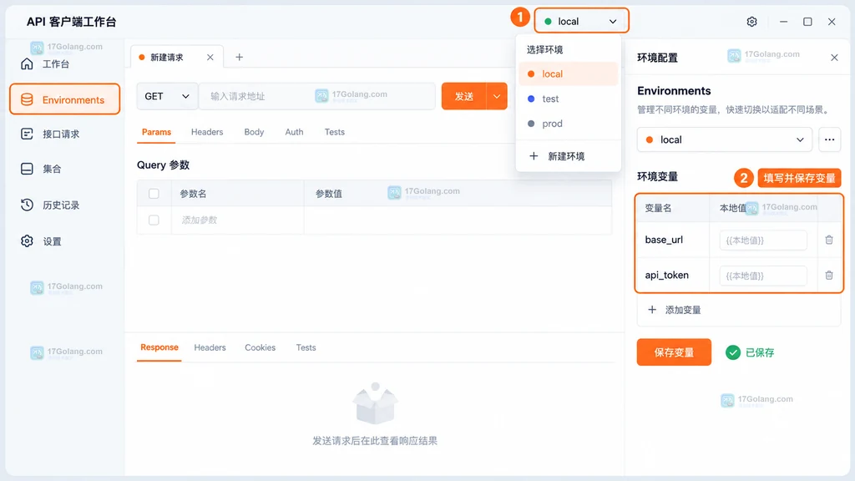The height and width of the screenshot is (481, 855).
Task: Open the 工作台 home sidebar item
Action: [47, 64]
